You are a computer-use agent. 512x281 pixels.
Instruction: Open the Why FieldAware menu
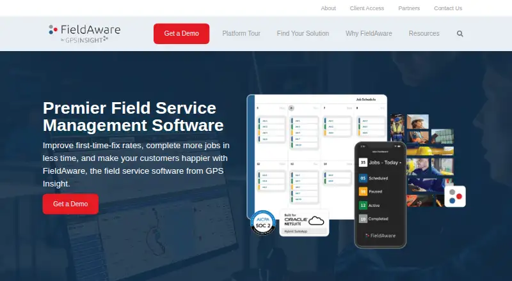(369, 34)
